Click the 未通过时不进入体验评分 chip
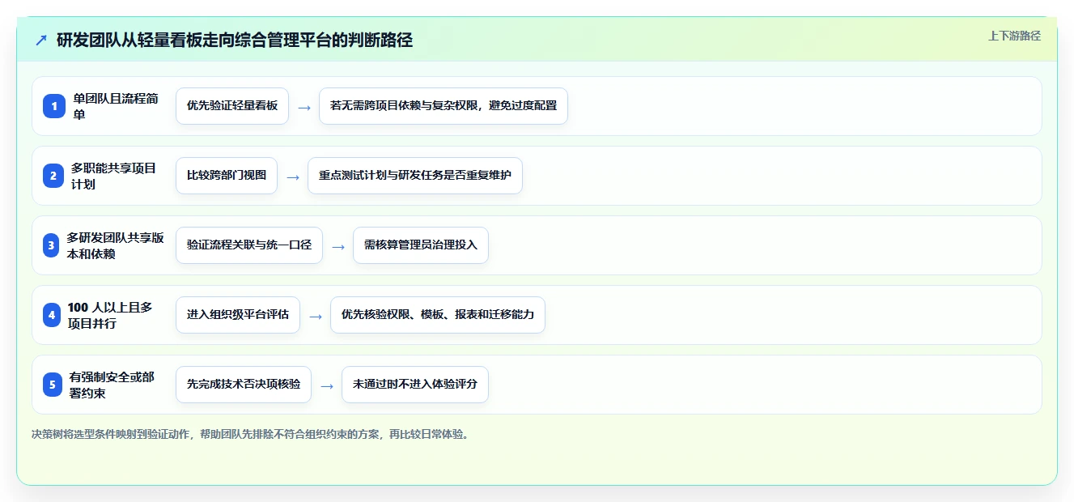The width and height of the screenshot is (1074, 502). [415, 385]
